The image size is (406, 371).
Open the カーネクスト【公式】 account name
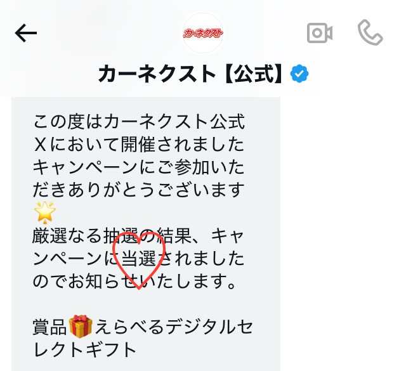(x=190, y=74)
